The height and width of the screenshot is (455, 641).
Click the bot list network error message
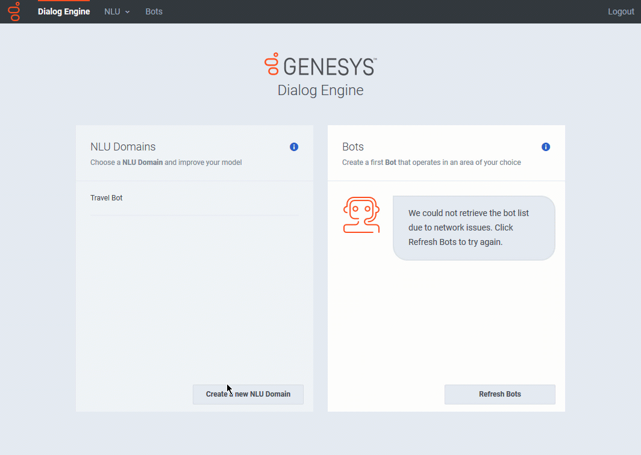point(474,227)
